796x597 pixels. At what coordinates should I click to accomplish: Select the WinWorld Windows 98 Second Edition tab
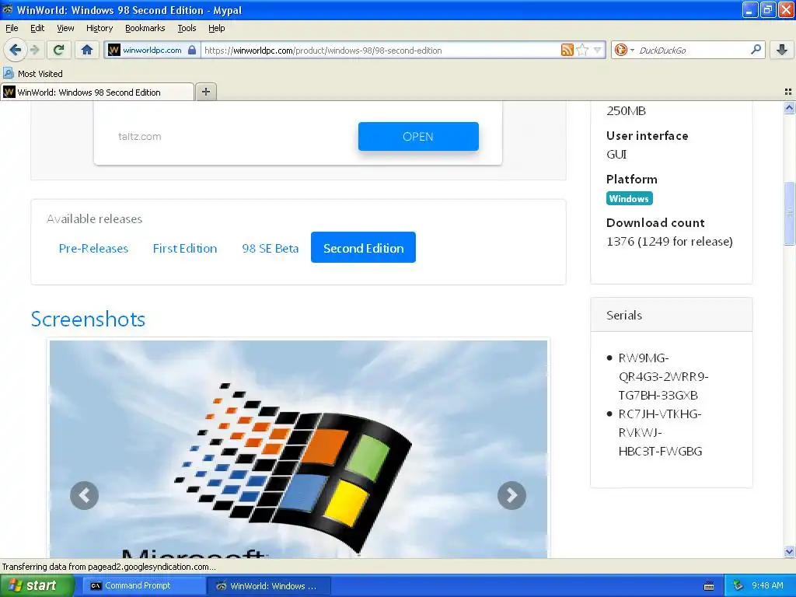(x=97, y=92)
